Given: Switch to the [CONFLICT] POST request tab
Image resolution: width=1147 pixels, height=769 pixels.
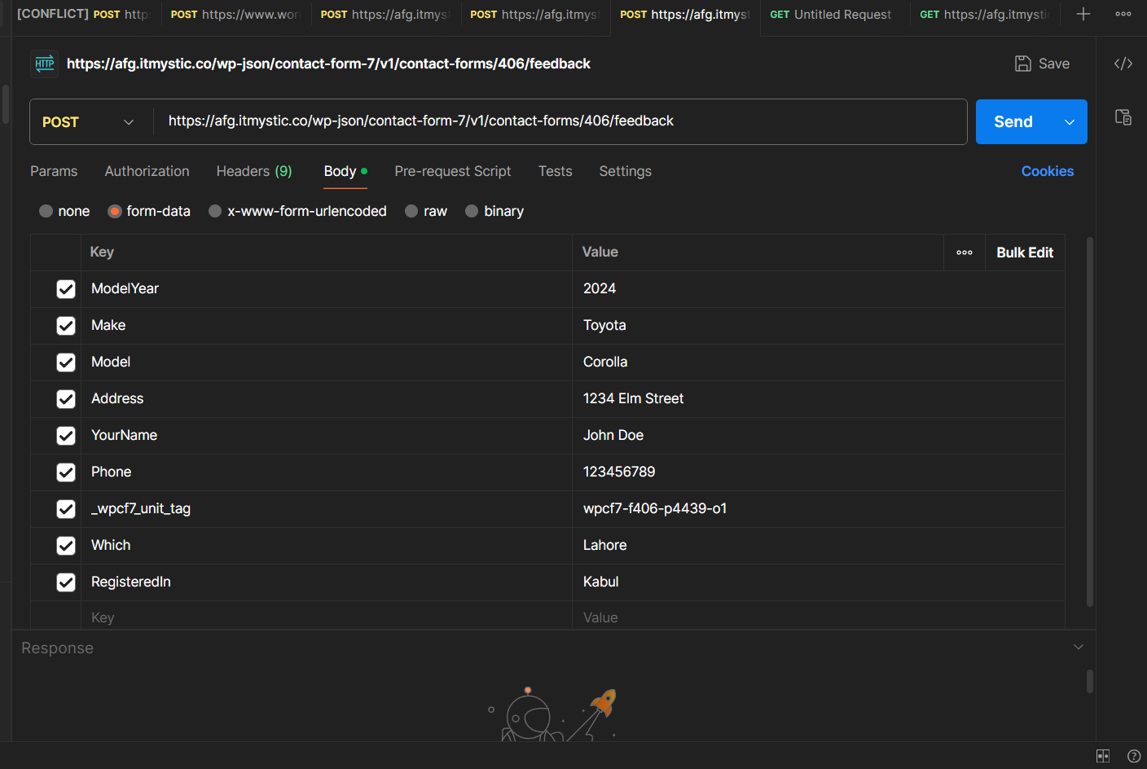Looking at the screenshot, I should [82, 15].
